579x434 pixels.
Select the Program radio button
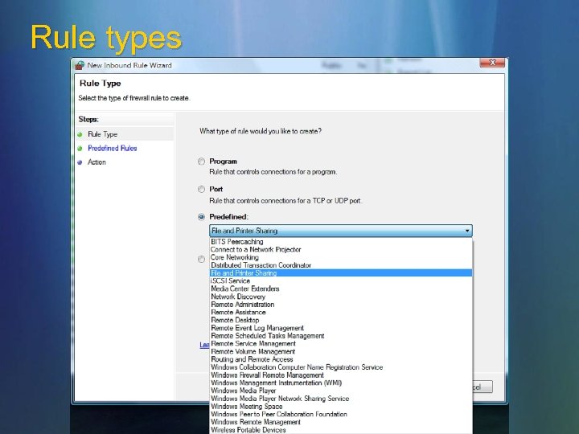[201, 162]
